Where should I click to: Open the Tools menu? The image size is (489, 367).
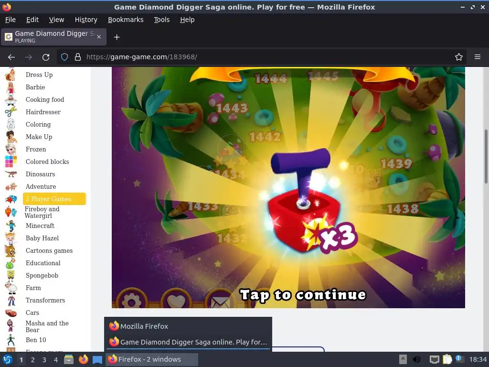point(161,20)
